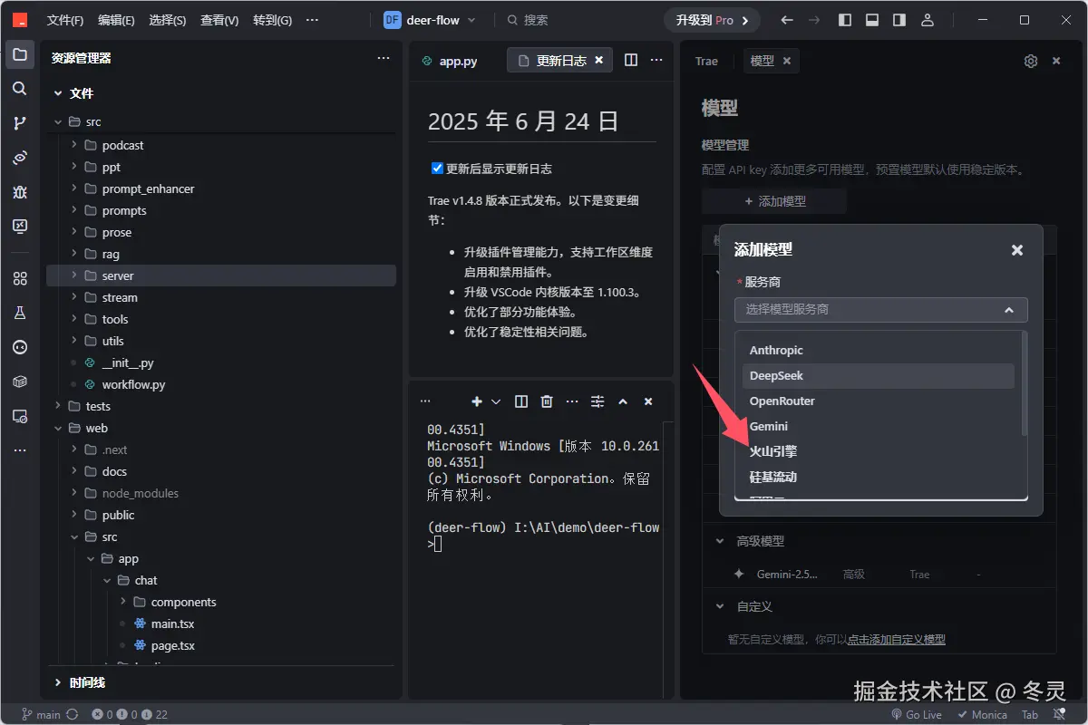Screen dimensions: 1088x725
Task: Open terminal panel views ellipsis on left
Action: (425, 401)
